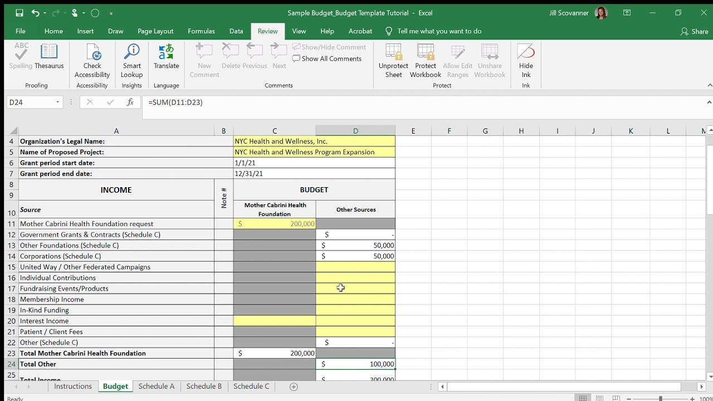Open Ribbon Display Options icon
Screen dimensions: 713x401
click(x=627, y=13)
